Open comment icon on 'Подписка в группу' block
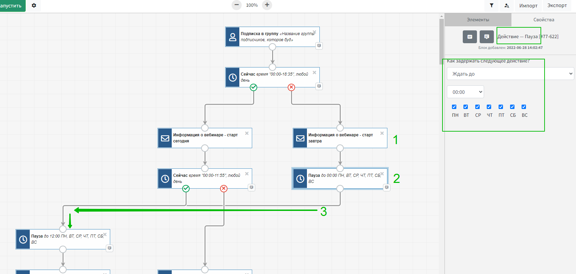The height and width of the screenshot is (274, 576). (x=319, y=46)
